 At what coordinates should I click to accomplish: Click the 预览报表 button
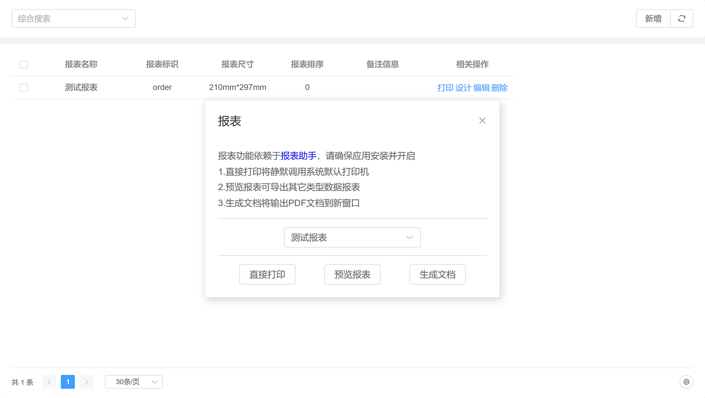point(352,275)
